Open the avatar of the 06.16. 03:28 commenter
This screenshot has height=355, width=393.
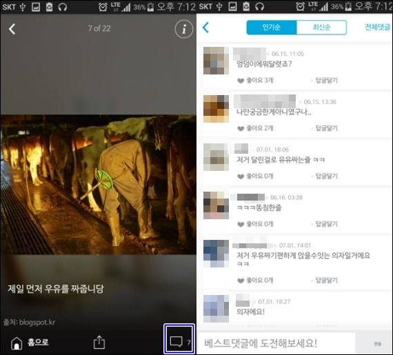click(216, 205)
